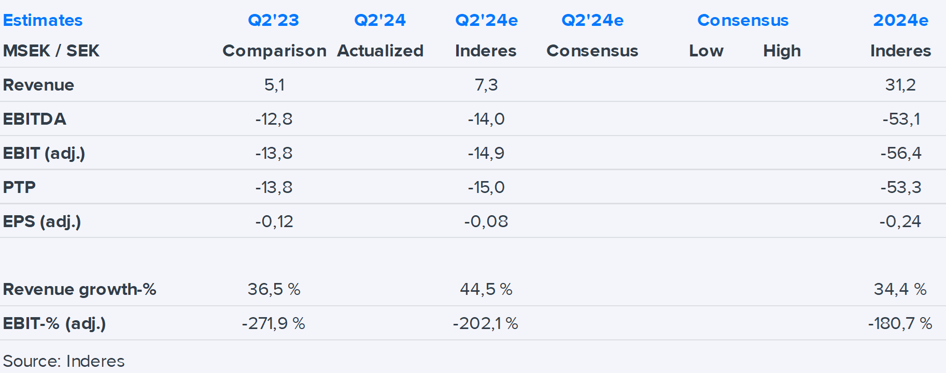Click the High consensus subheader
Viewport: 946px width, 373px height.
click(782, 51)
